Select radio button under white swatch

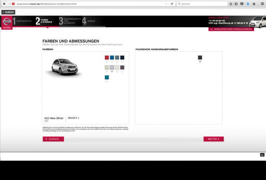[x=117, y=71]
